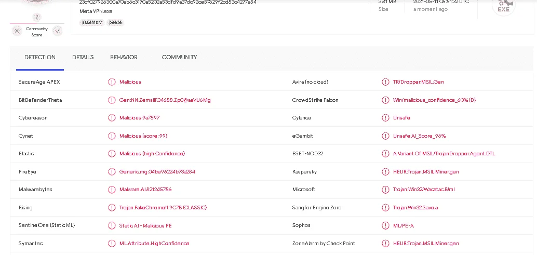Viewport: 537px width, 255px height.
Task: Click the alert icon beside Kaspersky HEUR:Trojan.MSIL.Miner.gen
Action: [386, 172]
